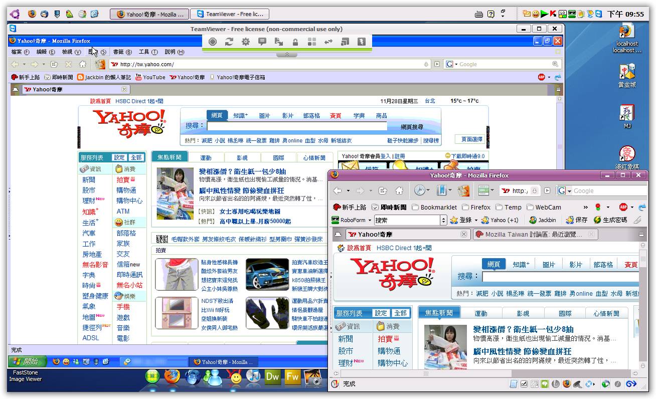Click the 開始 Start button on the remote desktop
Screen dimensions: 656x399
click(x=27, y=361)
